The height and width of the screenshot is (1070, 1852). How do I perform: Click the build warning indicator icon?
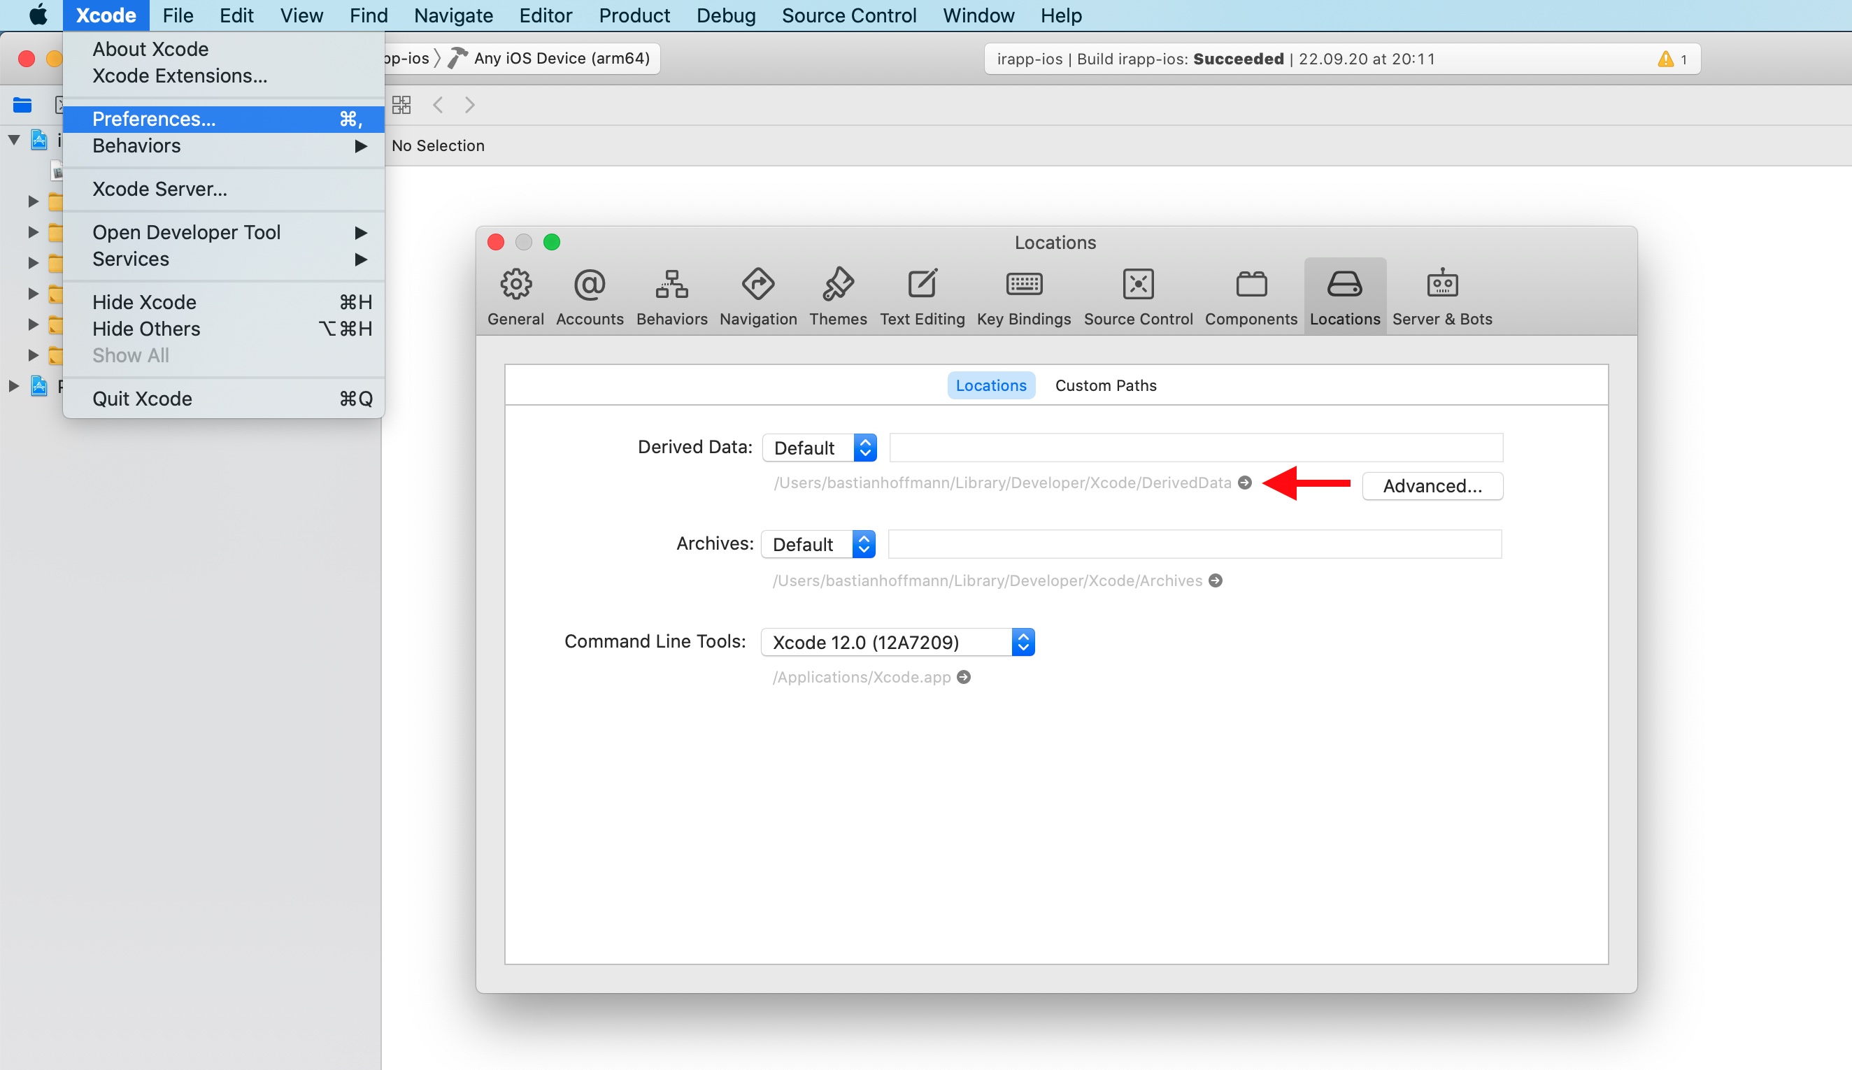[1665, 59]
